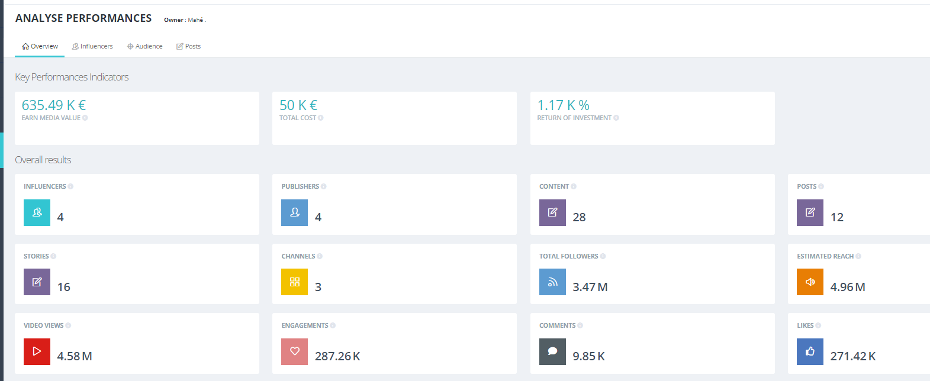Select the Overview tab

click(x=40, y=46)
